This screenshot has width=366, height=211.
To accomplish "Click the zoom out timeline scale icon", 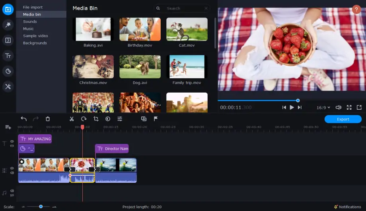I will tap(23, 207).
